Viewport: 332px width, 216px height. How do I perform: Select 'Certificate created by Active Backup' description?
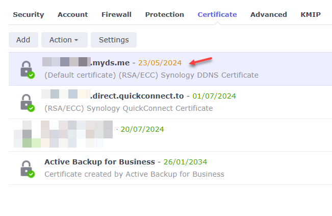click(134, 174)
